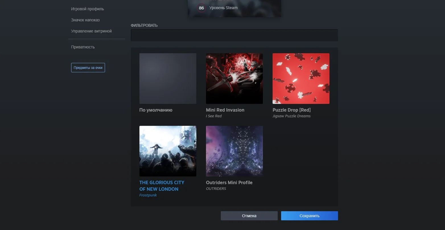Focus the Фильтровать text field

pyautogui.click(x=234, y=35)
